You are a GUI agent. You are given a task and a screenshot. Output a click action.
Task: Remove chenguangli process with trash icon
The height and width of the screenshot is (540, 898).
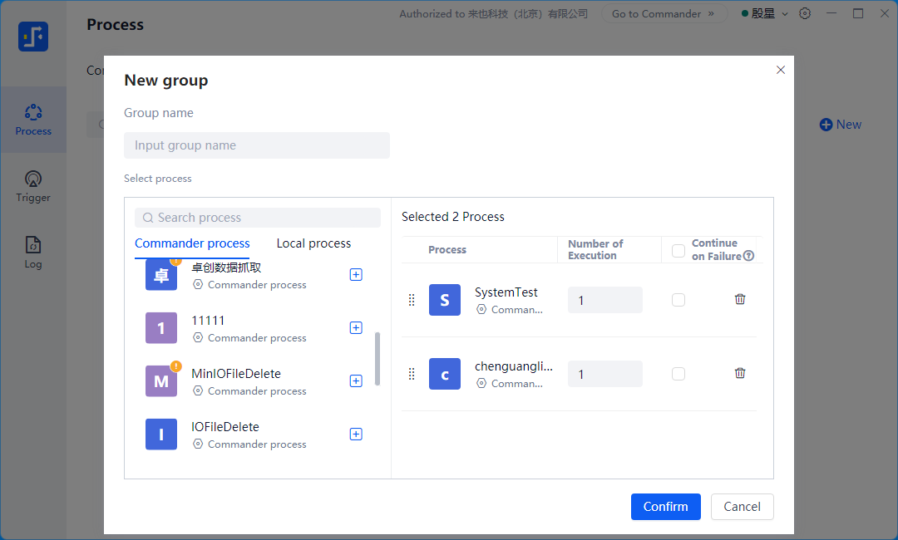740,374
